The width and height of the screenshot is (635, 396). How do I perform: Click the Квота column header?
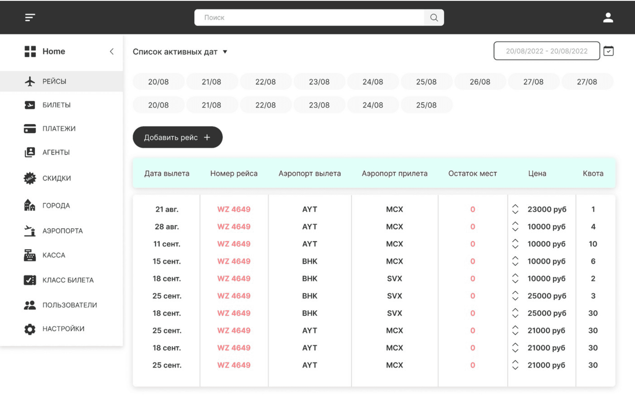593,173
